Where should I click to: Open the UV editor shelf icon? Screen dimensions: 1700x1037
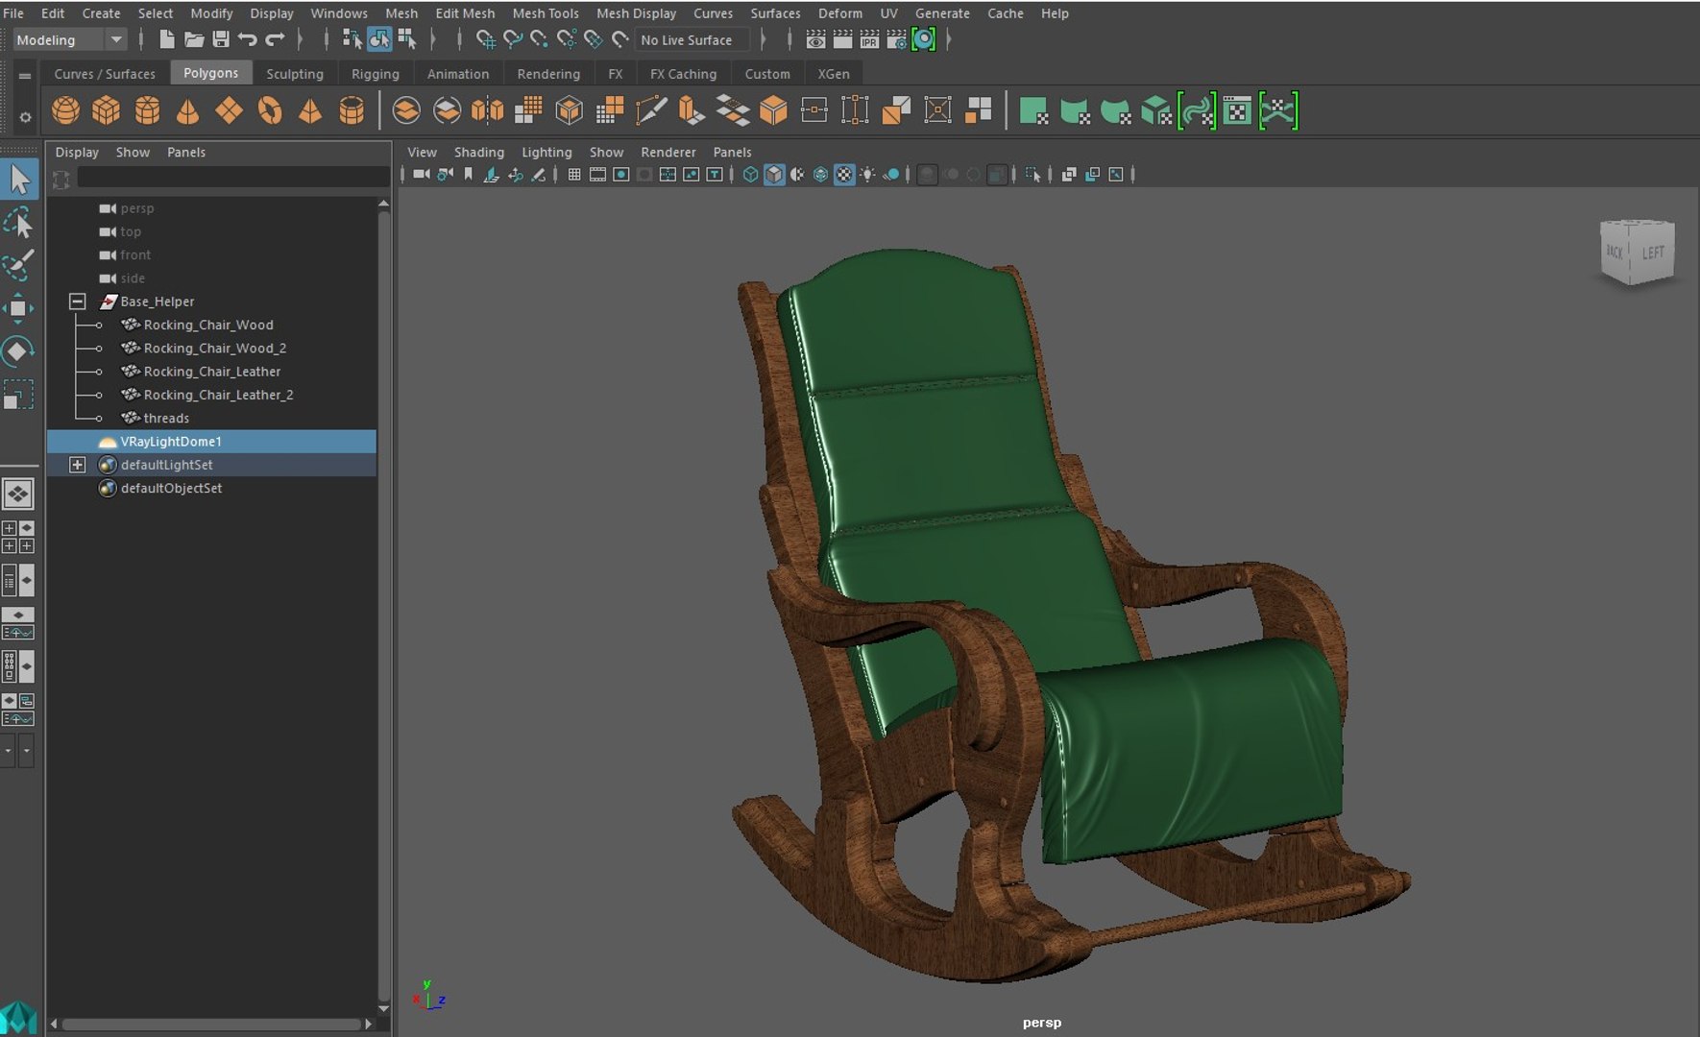pos(1238,111)
